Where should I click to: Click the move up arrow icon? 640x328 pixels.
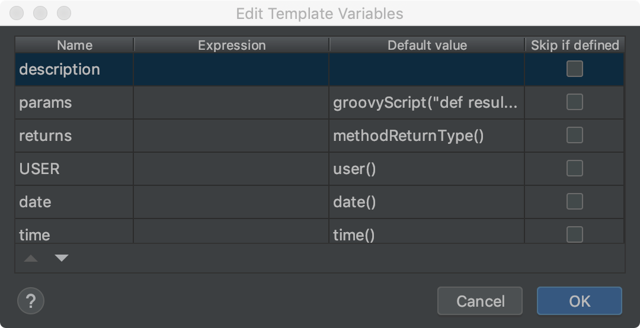[x=31, y=258]
